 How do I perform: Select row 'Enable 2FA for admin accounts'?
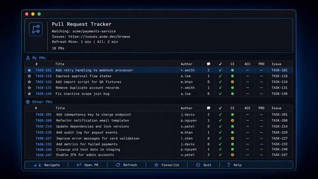[x=159, y=155]
